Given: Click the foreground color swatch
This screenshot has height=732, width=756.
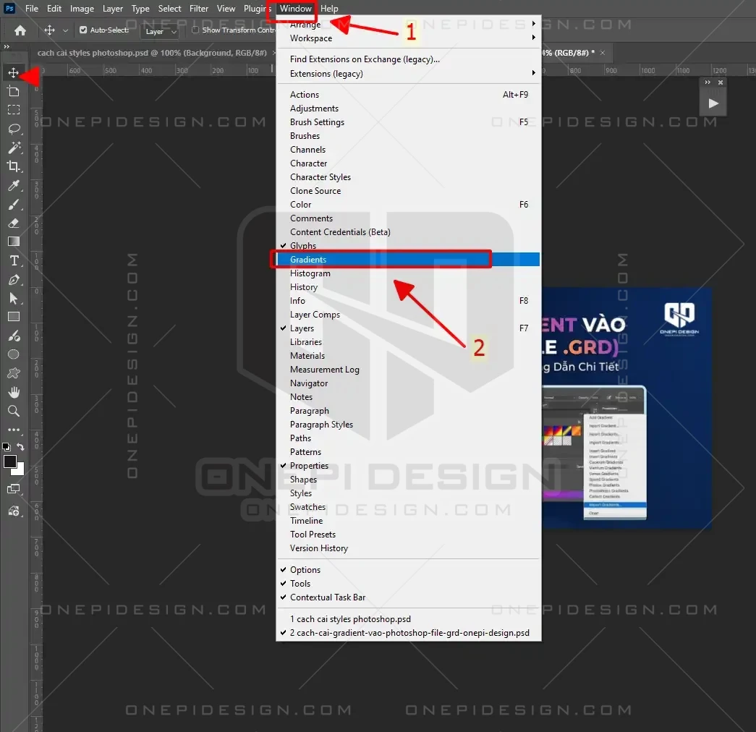Looking at the screenshot, I should coord(10,461).
